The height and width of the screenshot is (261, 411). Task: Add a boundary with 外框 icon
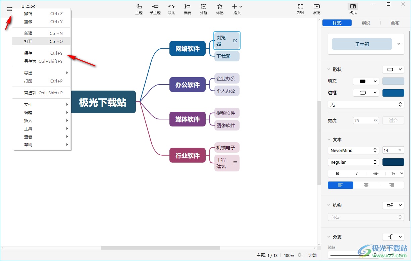204,9
